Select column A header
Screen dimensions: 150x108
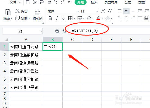(26, 40)
